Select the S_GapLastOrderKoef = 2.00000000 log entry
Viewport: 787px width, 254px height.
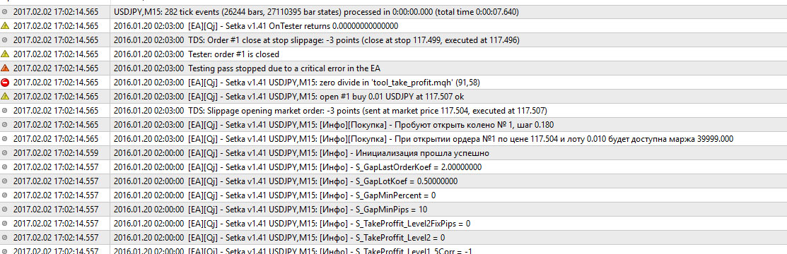pos(291,167)
